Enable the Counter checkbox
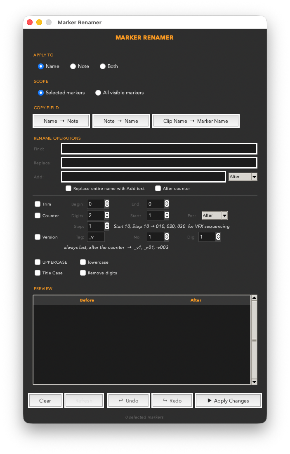The image size is (290, 454). click(x=38, y=215)
